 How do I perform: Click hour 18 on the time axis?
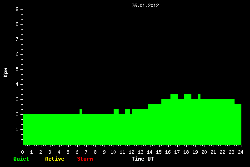(x=186, y=152)
